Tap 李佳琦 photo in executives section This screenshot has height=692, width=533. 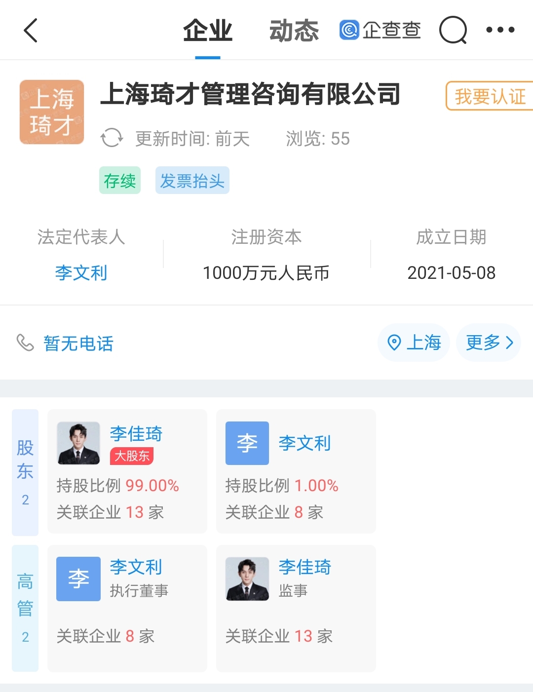[247, 578]
